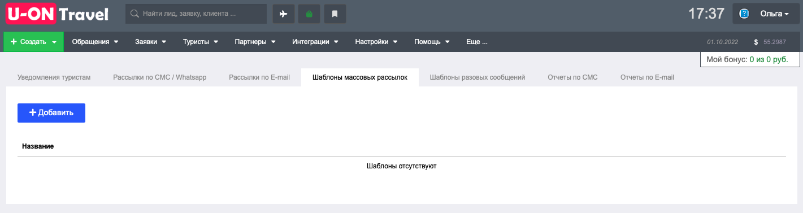
Task: Switch to Рассылки по СМС / Whatsapp tab
Action: [x=159, y=77]
